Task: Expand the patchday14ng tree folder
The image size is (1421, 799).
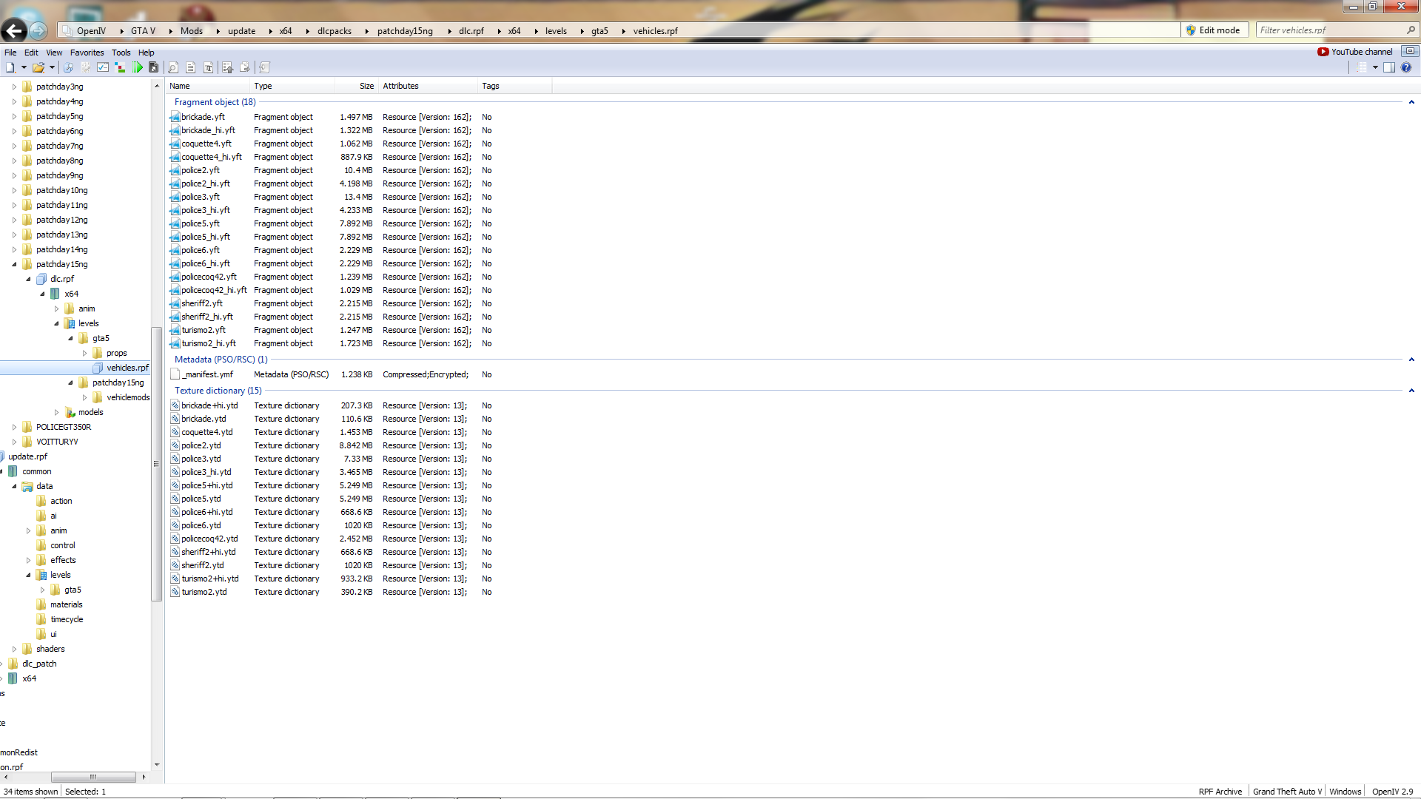Action: click(x=14, y=249)
